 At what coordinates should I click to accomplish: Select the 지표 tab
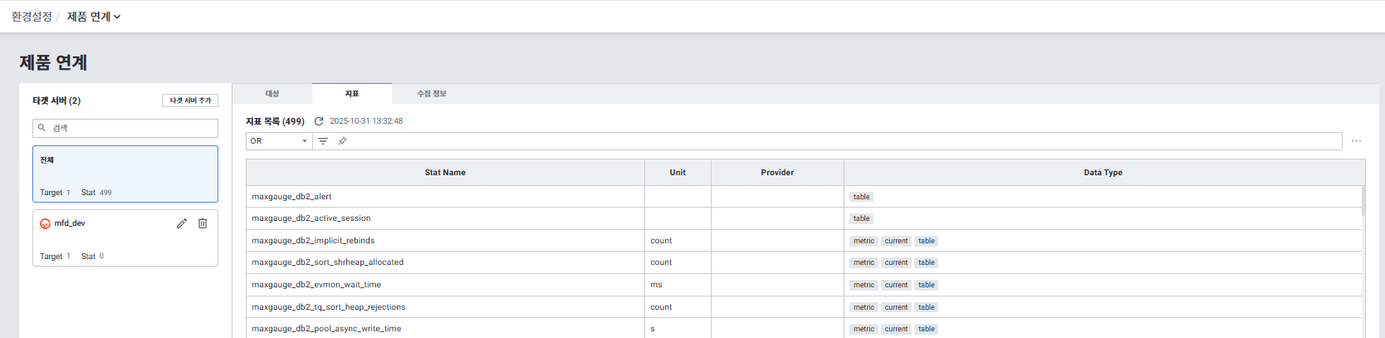[x=352, y=94]
